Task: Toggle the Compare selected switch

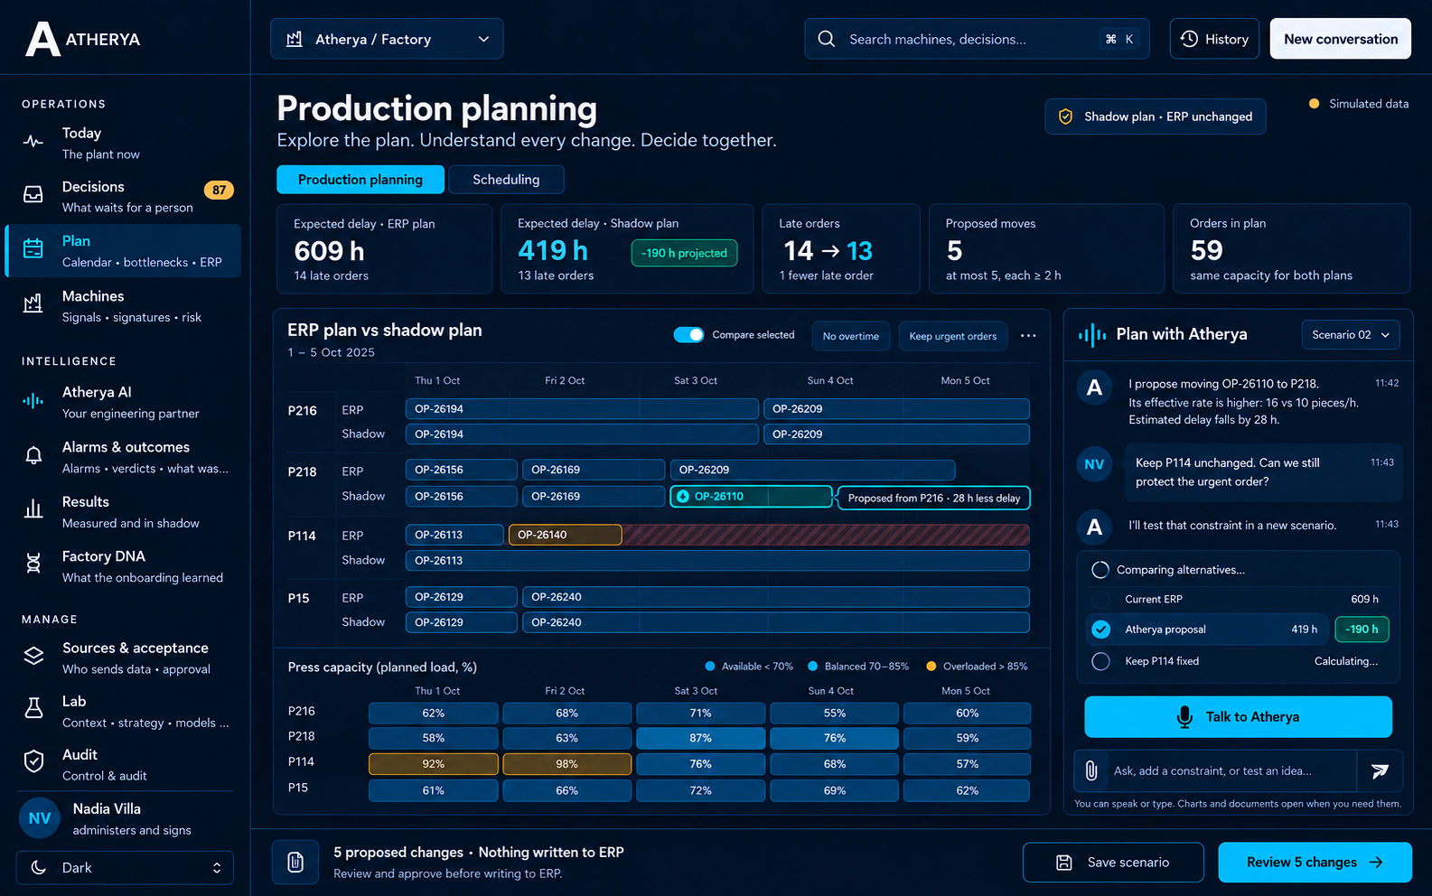Action: coord(688,335)
